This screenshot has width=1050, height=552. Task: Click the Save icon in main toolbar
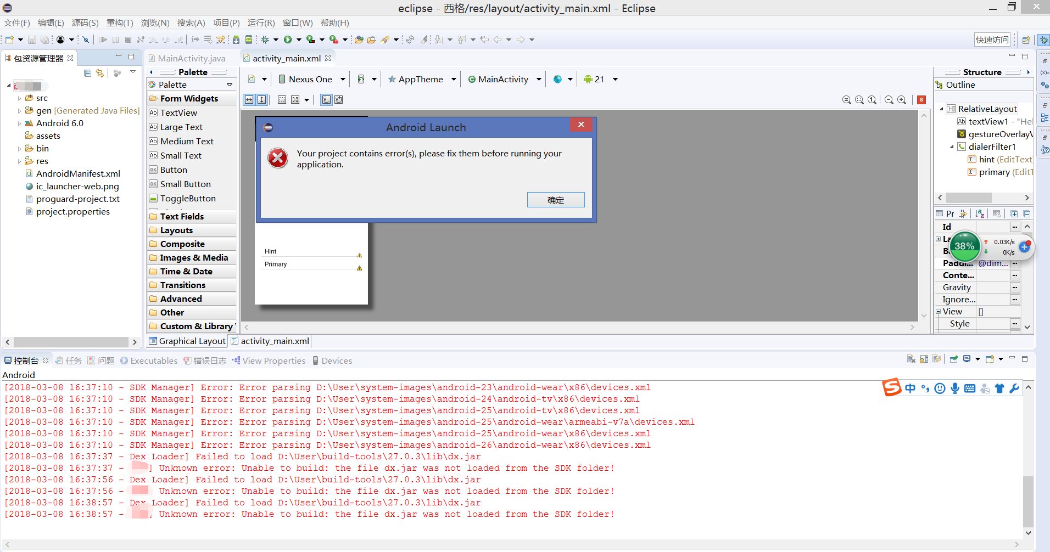tap(32, 40)
